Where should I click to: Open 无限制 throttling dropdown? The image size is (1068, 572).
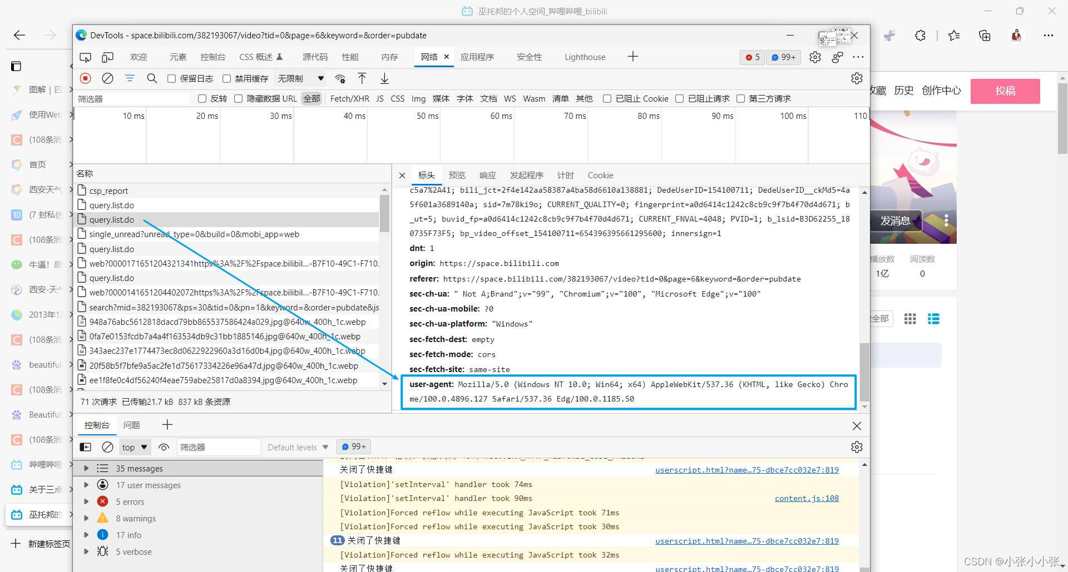[301, 79]
